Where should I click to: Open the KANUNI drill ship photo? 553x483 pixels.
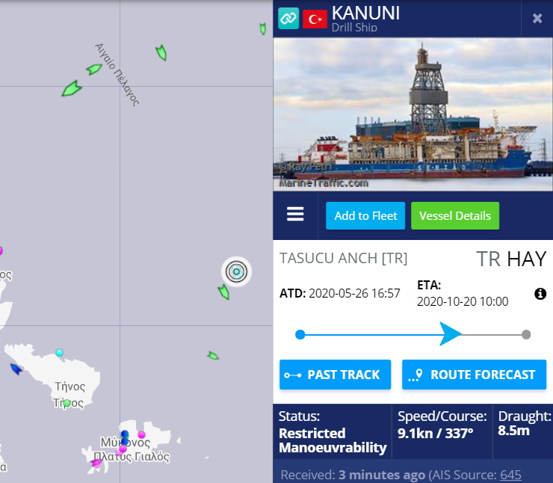[x=413, y=114]
